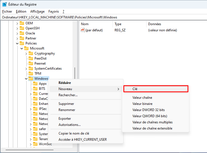Screen dimensions: 207x153
Task: Click the Partner folder icon
Action: click(x=22, y=38)
